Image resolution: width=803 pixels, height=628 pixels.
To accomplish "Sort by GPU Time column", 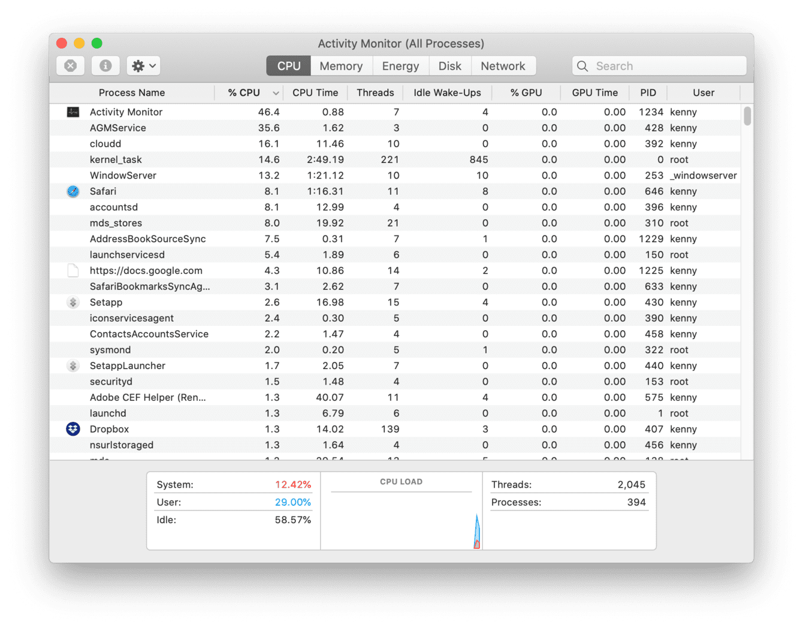I will [594, 93].
